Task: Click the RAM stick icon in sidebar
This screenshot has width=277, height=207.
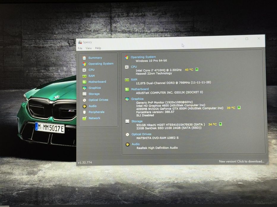Action: (x=84, y=76)
